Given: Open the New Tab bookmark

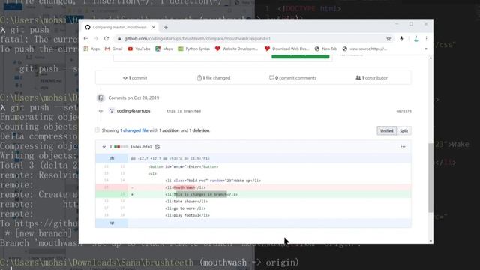Looking at the screenshot, I should pyautogui.click(x=325, y=49).
